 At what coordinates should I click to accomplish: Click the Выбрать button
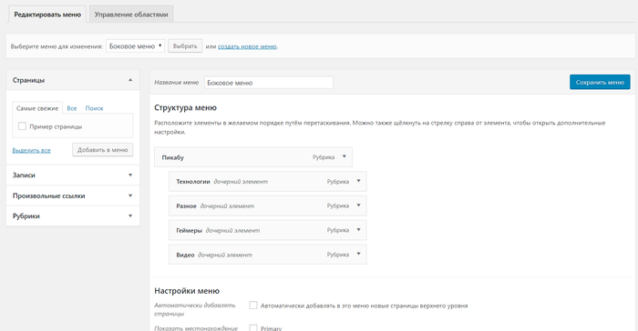[x=185, y=45]
